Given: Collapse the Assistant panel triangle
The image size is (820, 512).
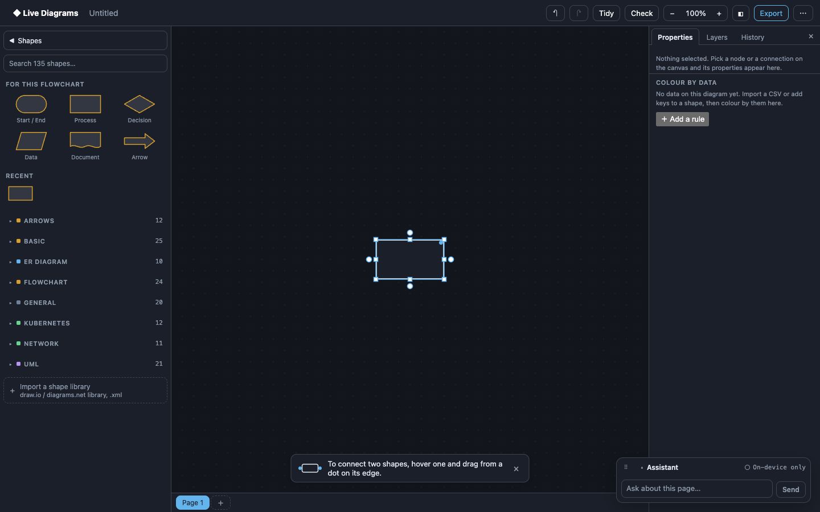Looking at the screenshot, I should pos(642,468).
